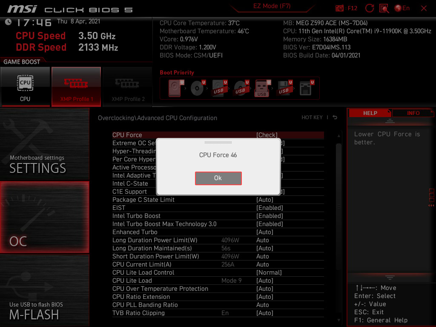Switch to the HELP tab
Viewport: 436px width, 327px height.
click(370, 113)
